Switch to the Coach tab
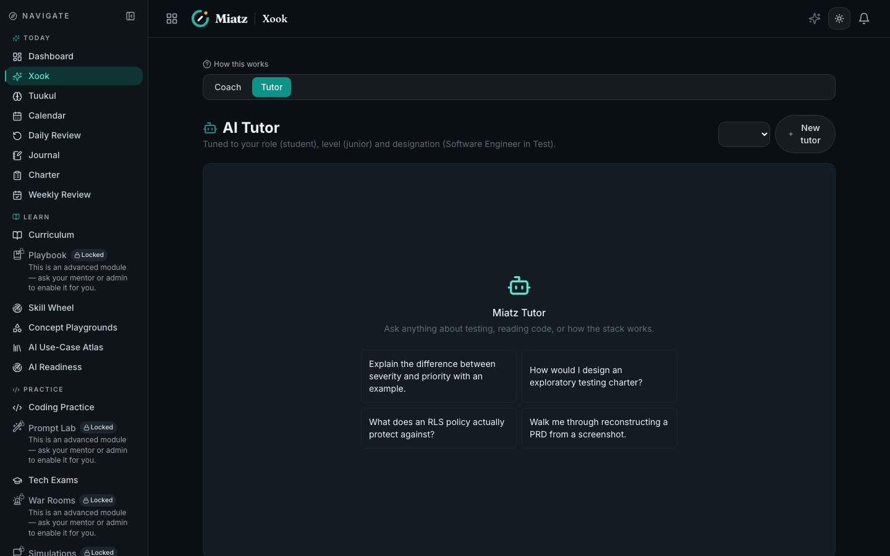 point(227,87)
